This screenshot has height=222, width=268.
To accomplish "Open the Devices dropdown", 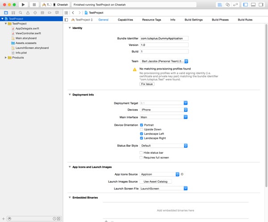I will [x=164, y=110].
